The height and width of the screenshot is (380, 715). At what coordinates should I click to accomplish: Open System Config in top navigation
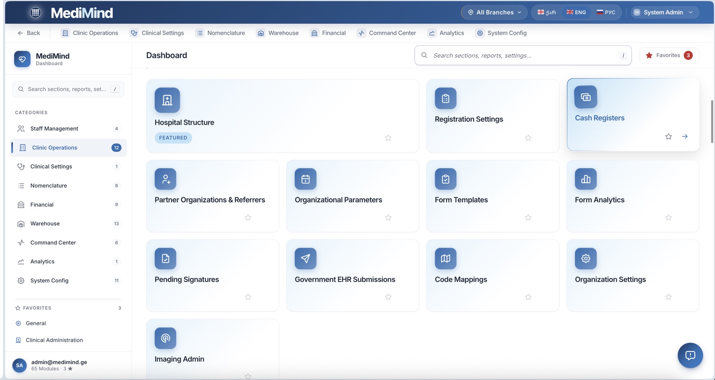pyautogui.click(x=501, y=33)
